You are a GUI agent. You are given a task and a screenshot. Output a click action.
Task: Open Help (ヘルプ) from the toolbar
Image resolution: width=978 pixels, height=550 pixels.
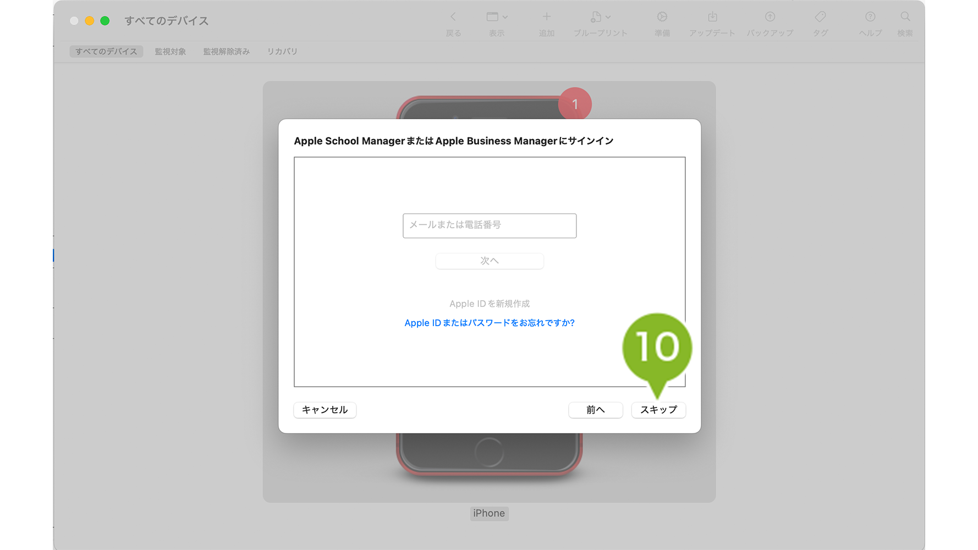pos(870,17)
